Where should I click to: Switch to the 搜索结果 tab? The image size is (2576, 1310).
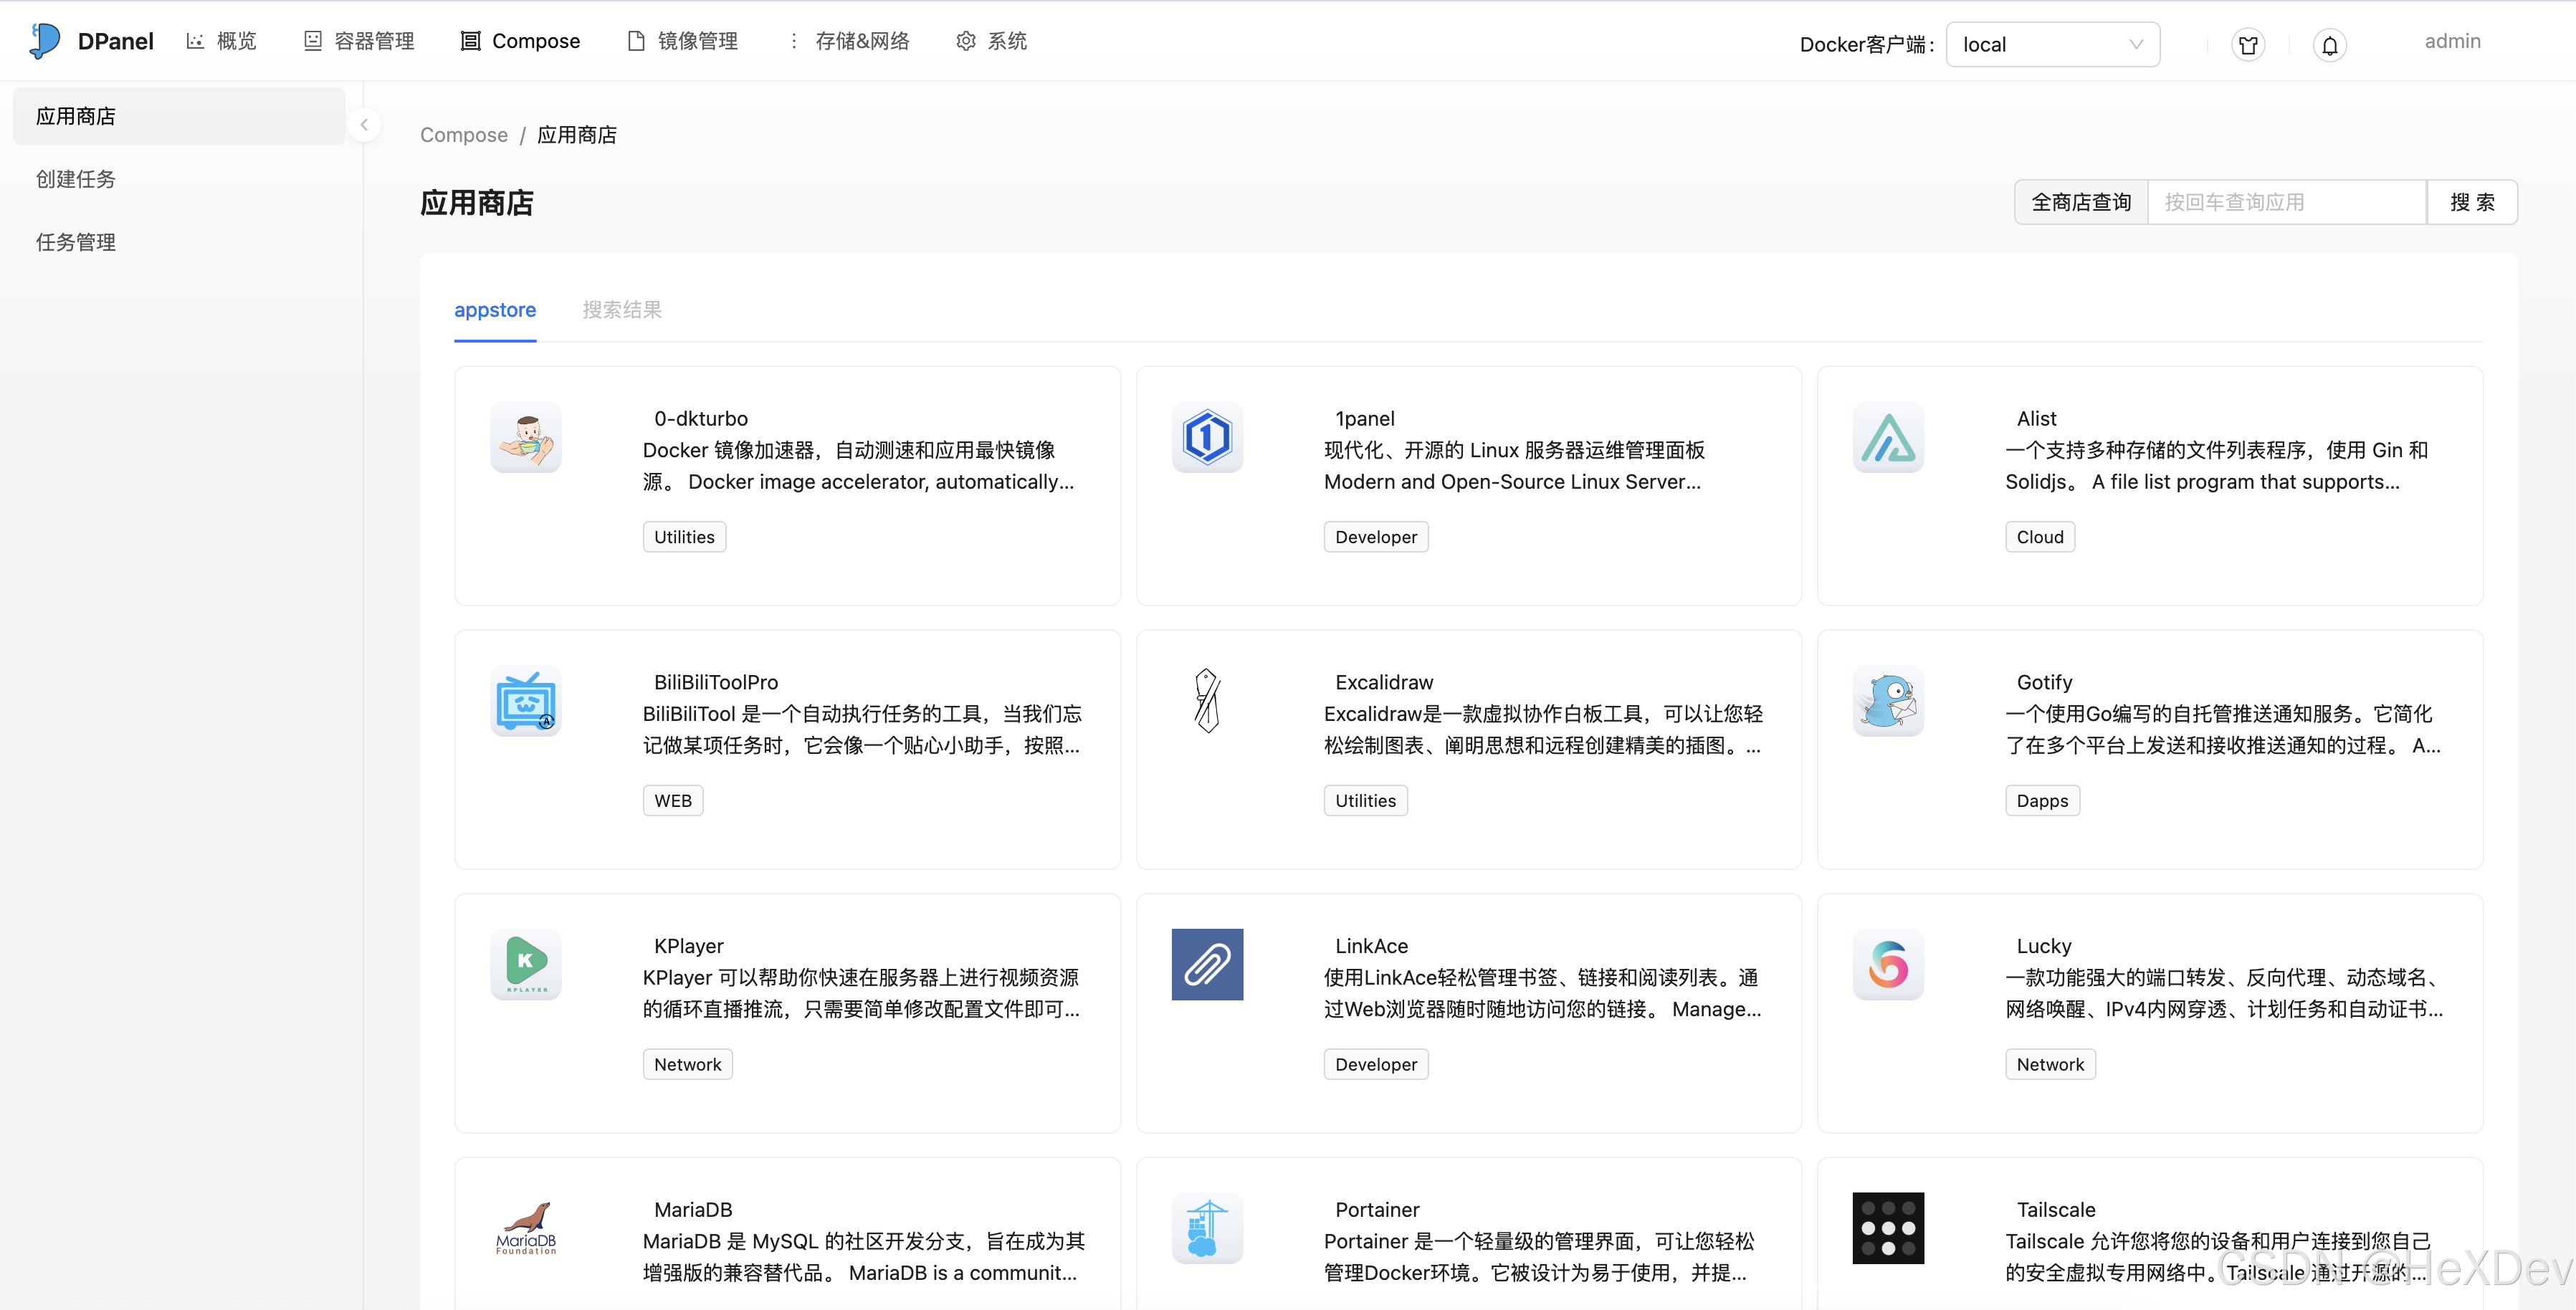click(622, 310)
